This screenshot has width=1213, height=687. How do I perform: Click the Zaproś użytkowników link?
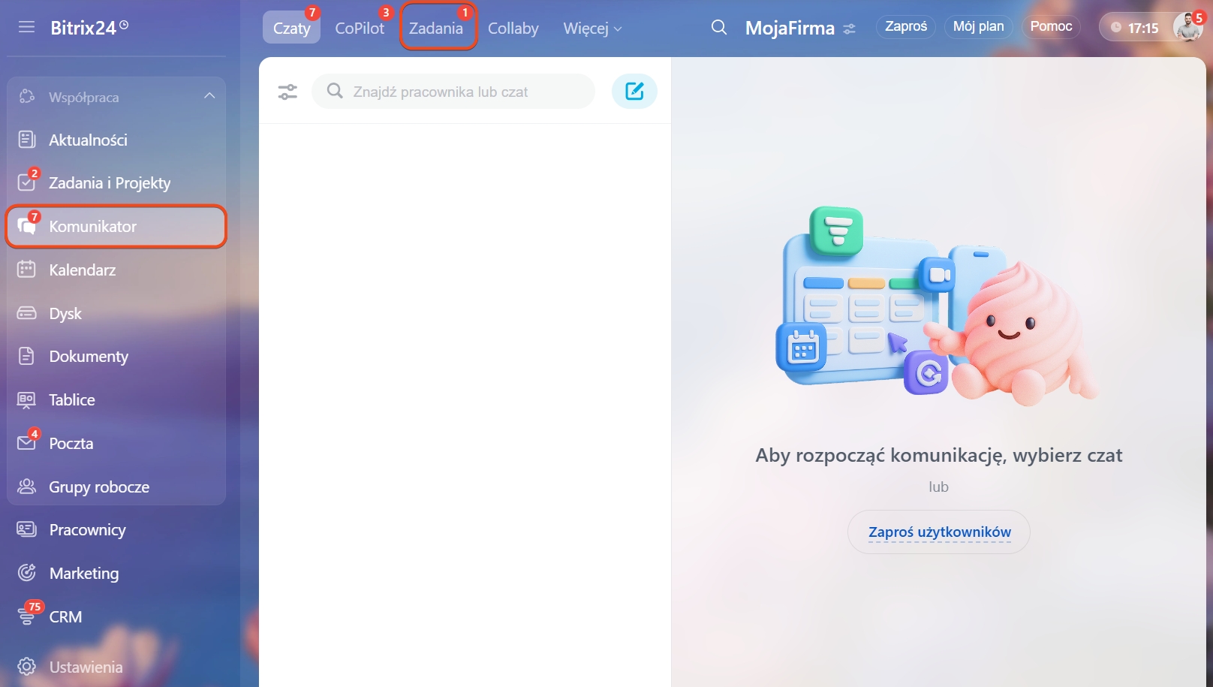pos(939,532)
